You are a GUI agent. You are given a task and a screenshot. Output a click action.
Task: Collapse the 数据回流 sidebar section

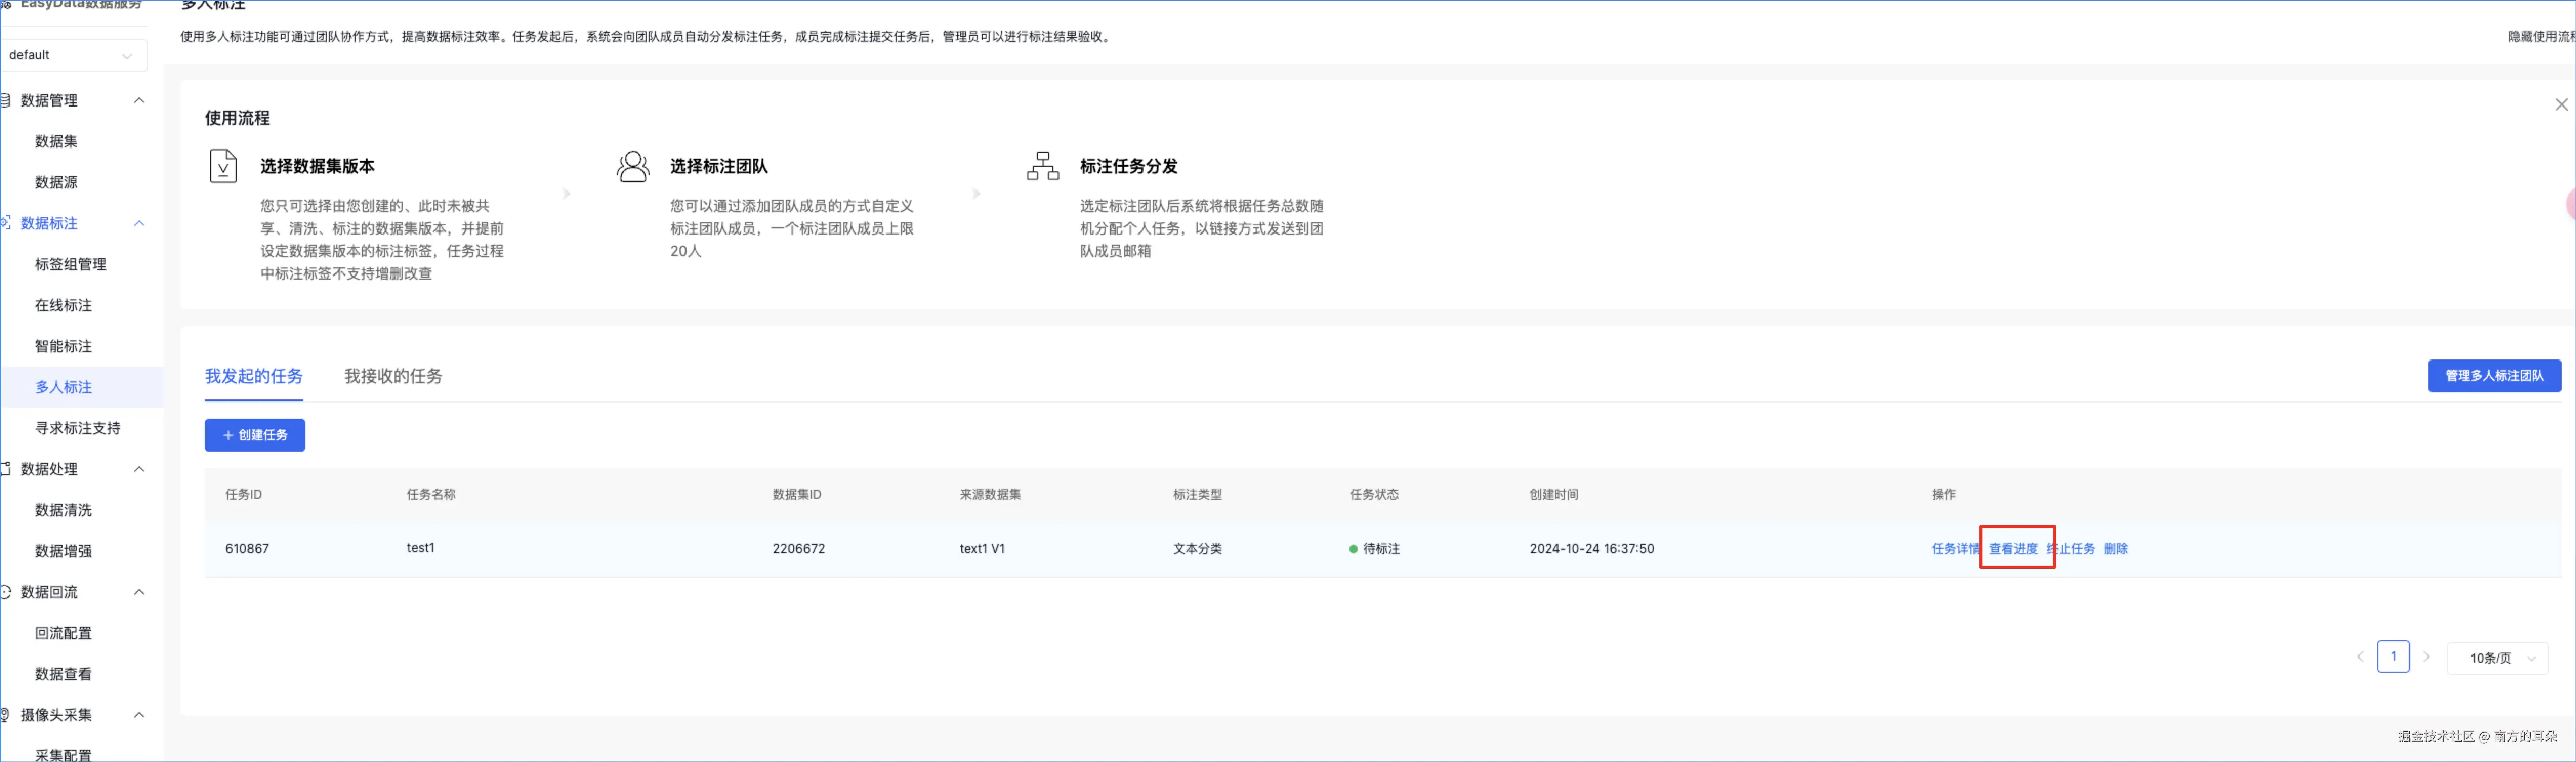coord(139,592)
